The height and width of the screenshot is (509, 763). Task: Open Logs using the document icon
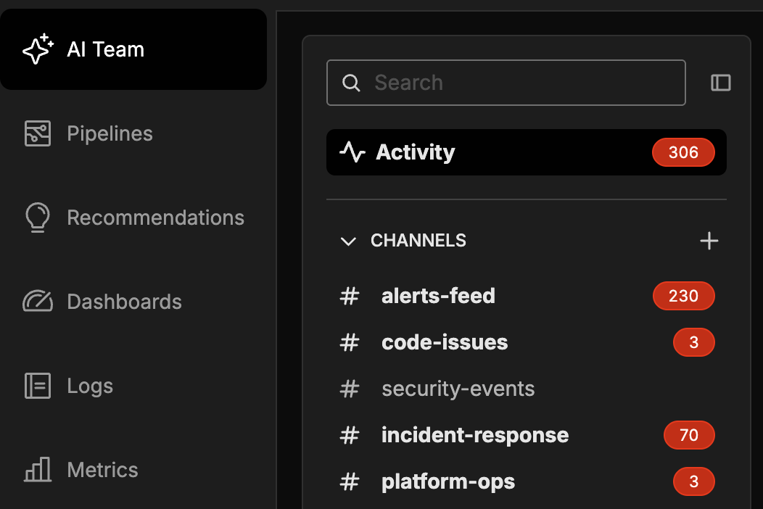37,386
